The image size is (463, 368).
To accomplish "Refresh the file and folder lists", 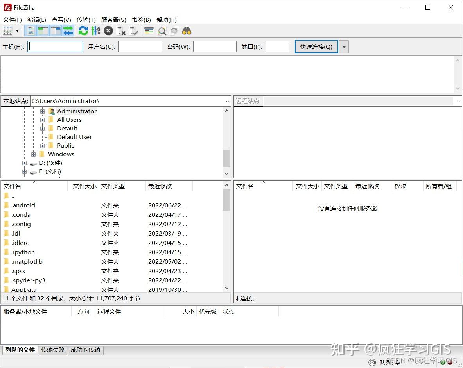I will 83,30.
